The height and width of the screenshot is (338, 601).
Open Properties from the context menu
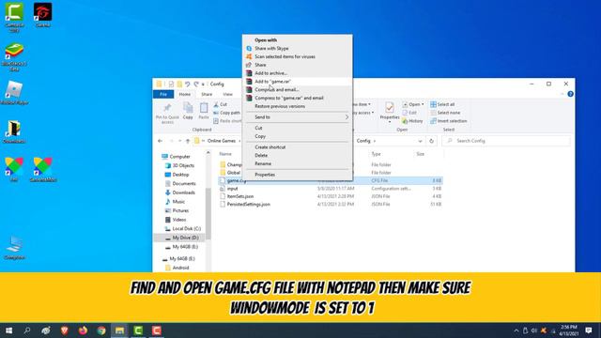click(x=298, y=175)
